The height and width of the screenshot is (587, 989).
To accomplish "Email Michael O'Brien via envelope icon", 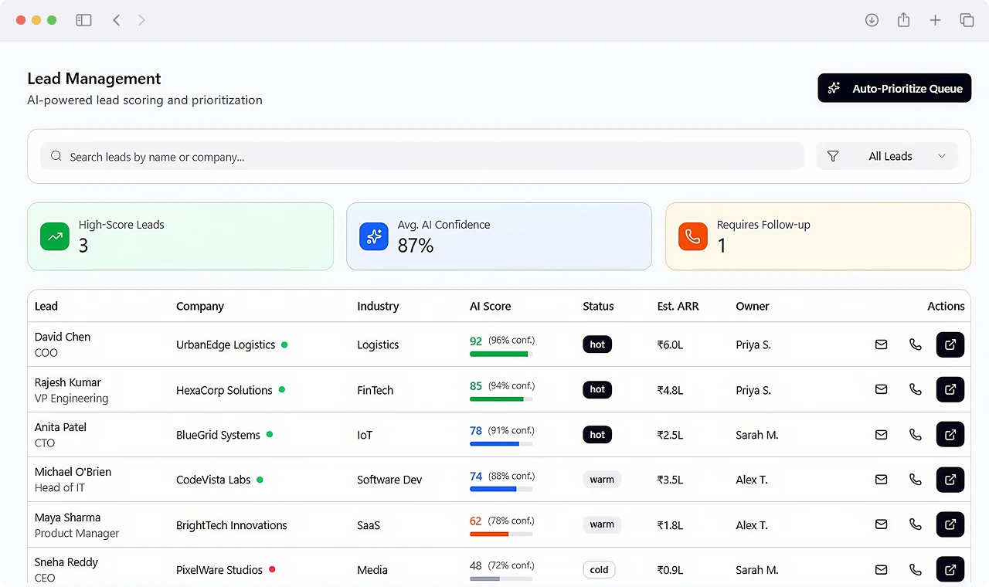I will [881, 480].
